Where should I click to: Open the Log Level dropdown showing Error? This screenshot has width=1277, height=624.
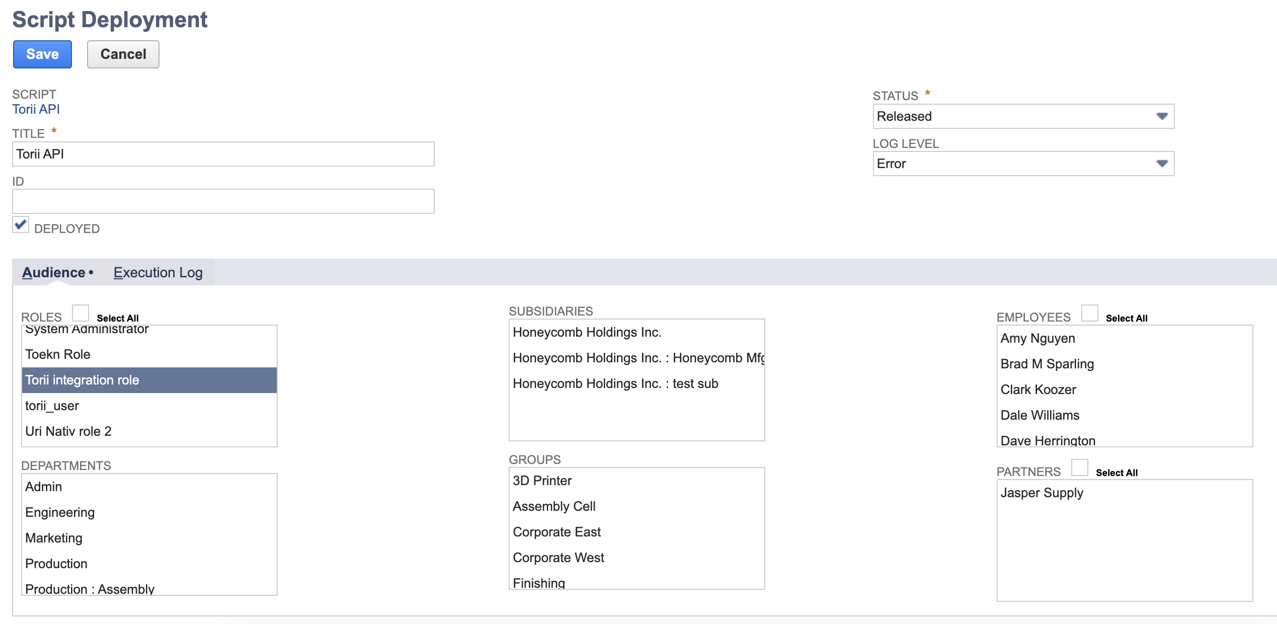[x=1023, y=164]
